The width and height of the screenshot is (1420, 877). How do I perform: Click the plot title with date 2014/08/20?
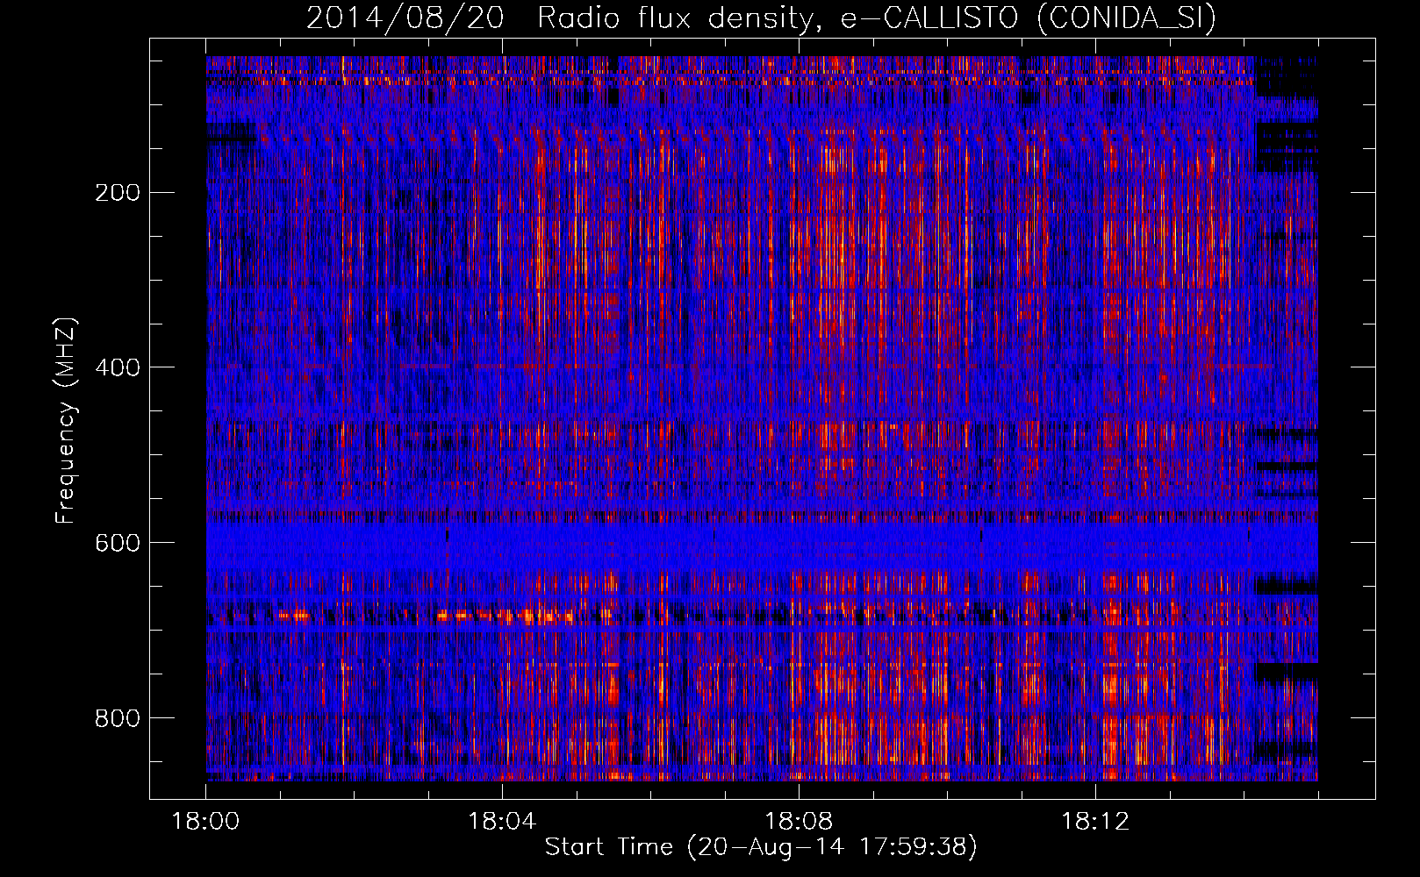pyautogui.click(x=761, y=18)
